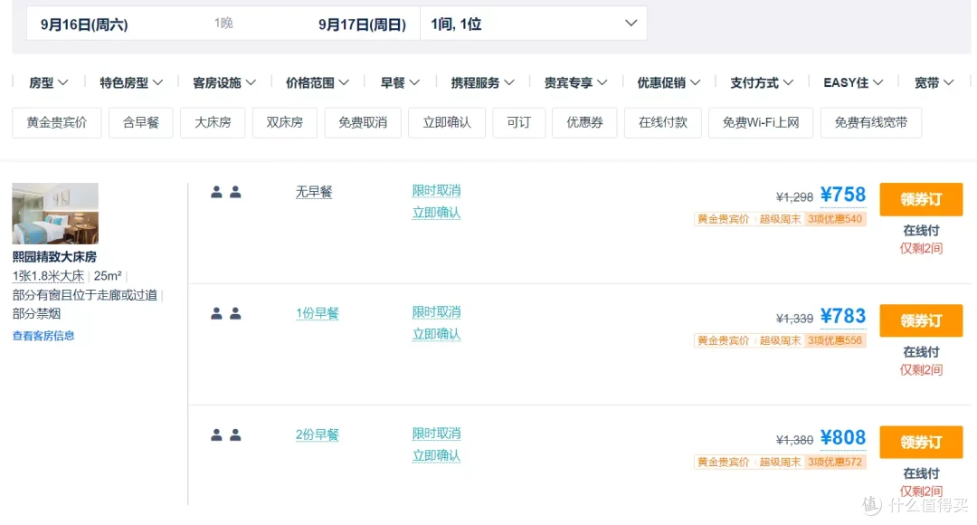Open the 支付方式 dropdown
Screen dimensions: 977x525
click(762, 82)
